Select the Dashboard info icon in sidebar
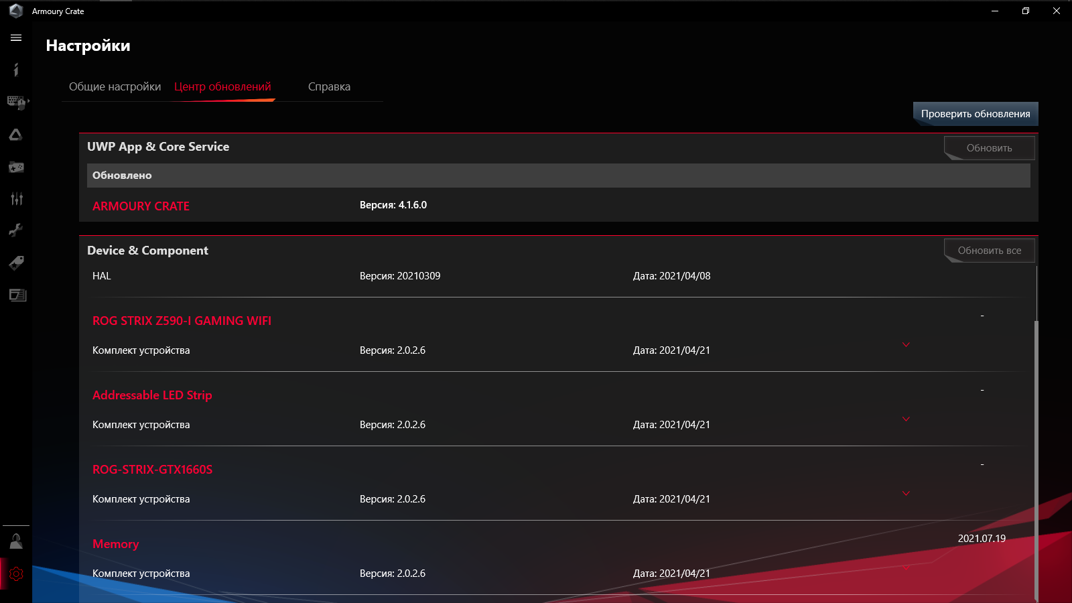 pyautogui.click(x=16, y=70)
